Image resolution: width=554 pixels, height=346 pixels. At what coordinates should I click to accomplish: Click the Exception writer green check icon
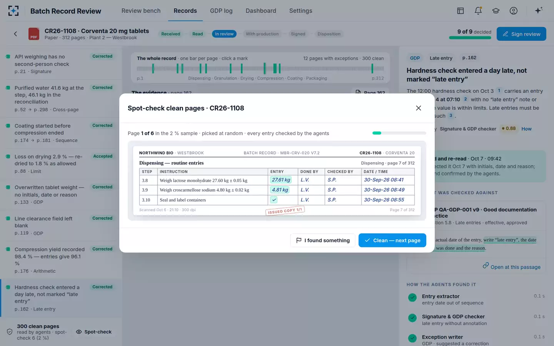412,338
